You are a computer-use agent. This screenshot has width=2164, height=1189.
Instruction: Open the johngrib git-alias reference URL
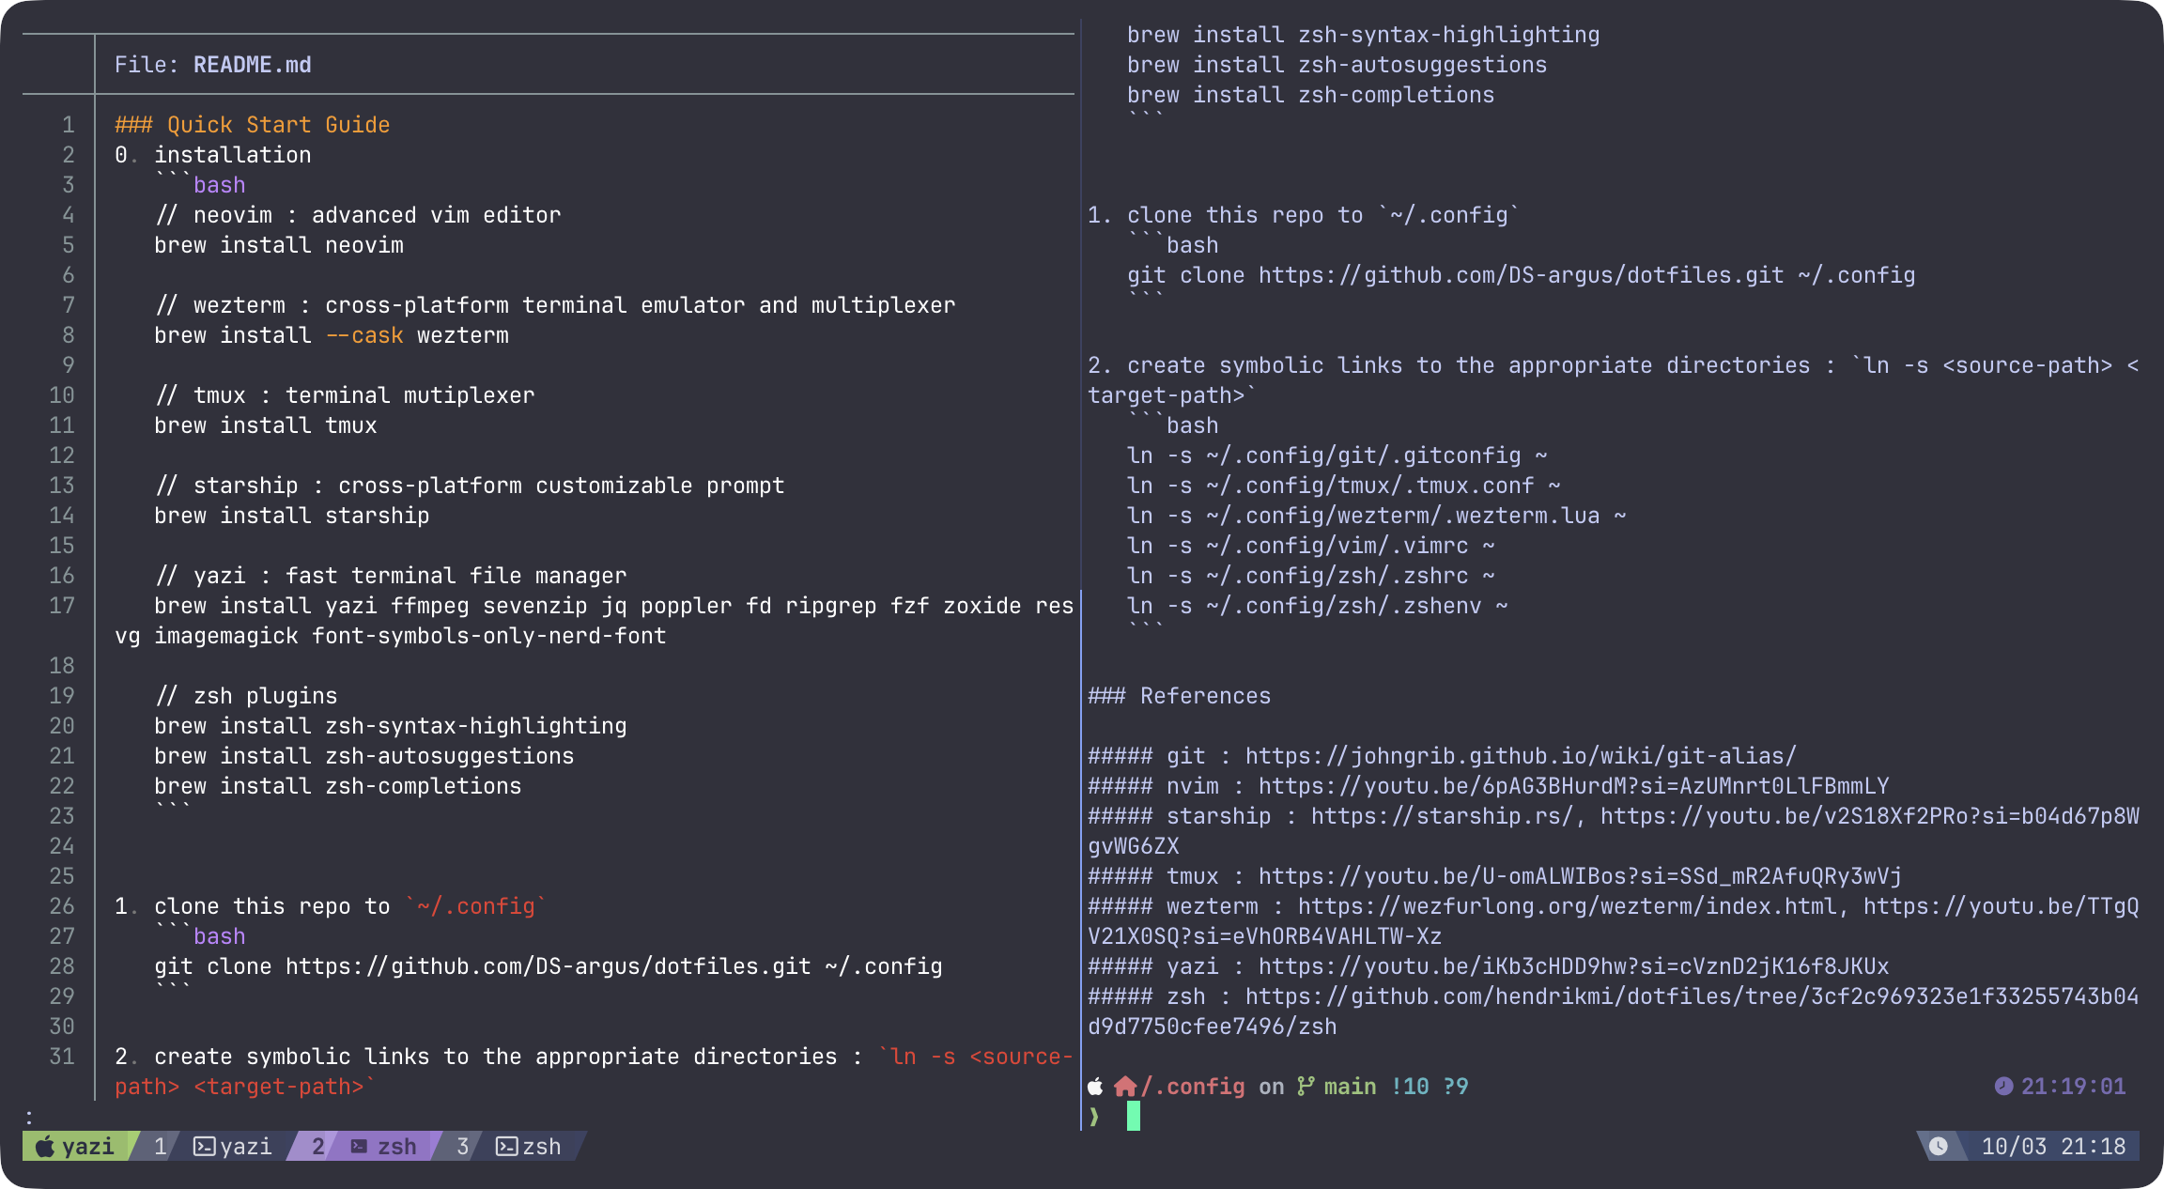(x=1520, y=756)
